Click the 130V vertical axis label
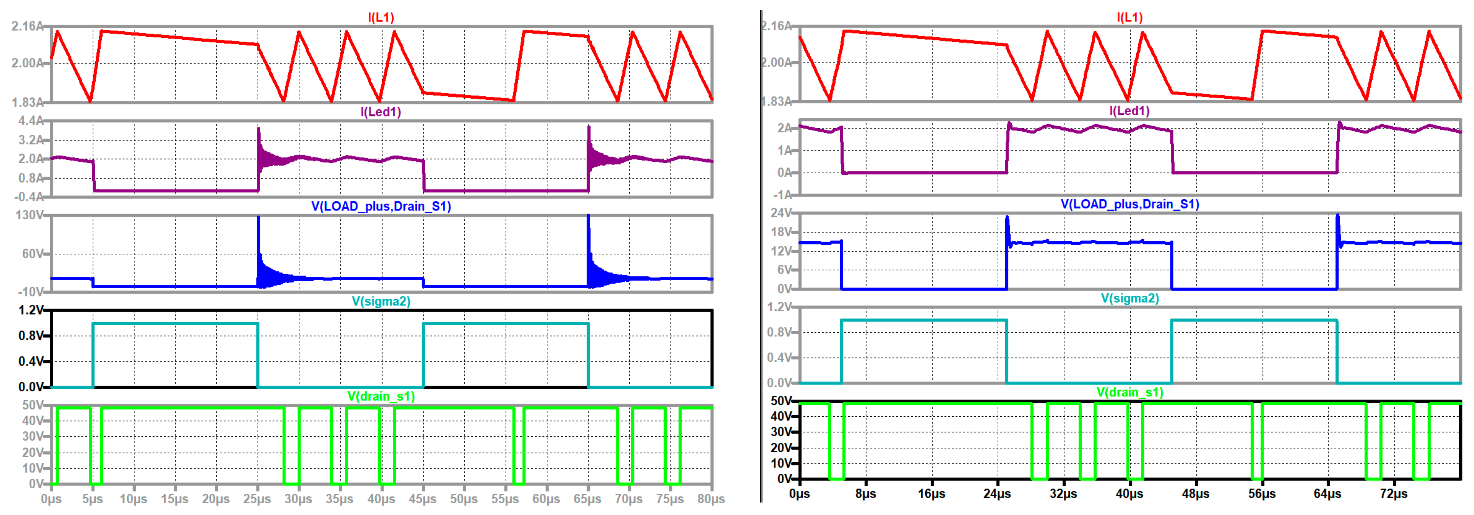1474x515 pixels. point(29,215)
